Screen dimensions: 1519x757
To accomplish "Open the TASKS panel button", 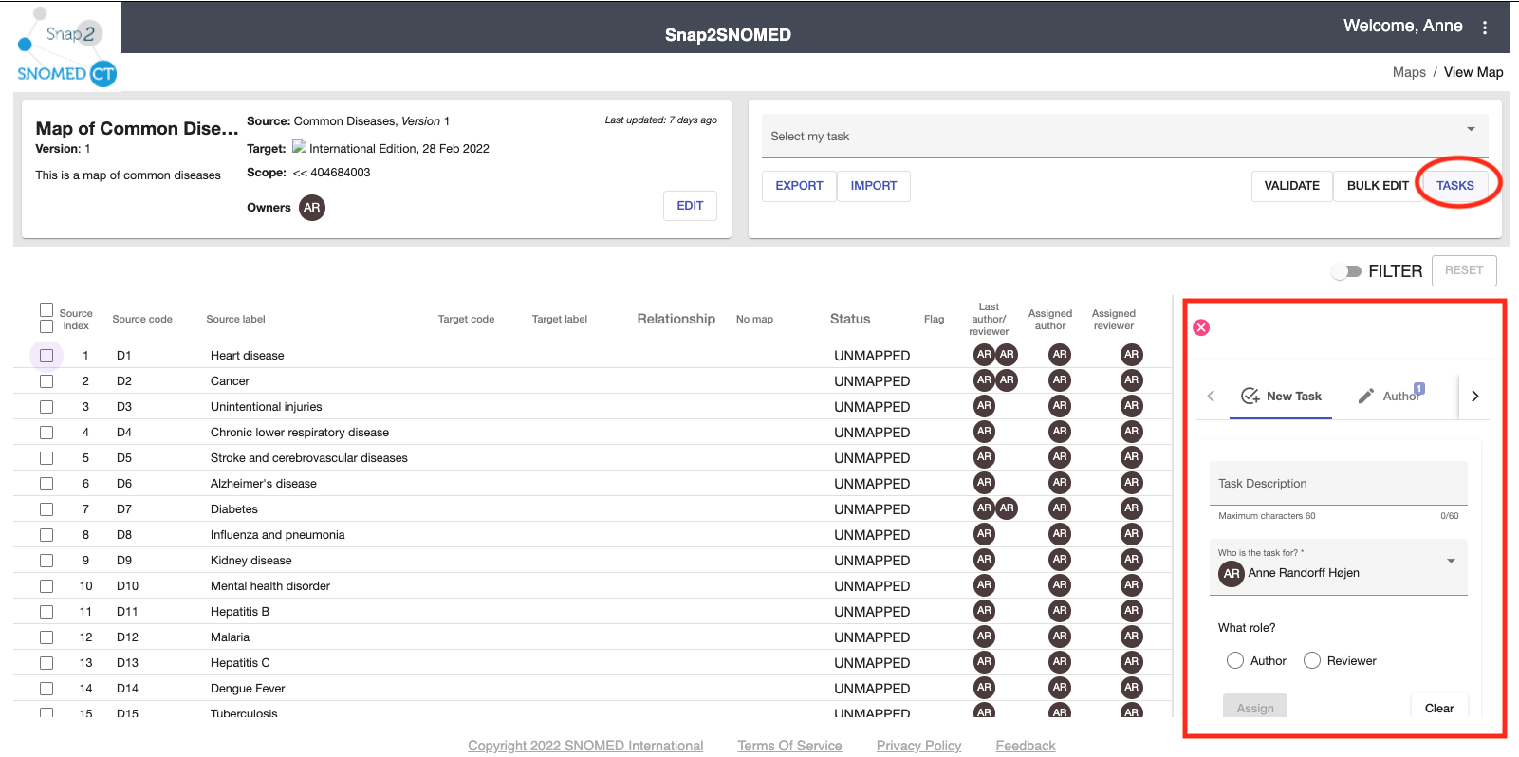I will coord(1455,186).
